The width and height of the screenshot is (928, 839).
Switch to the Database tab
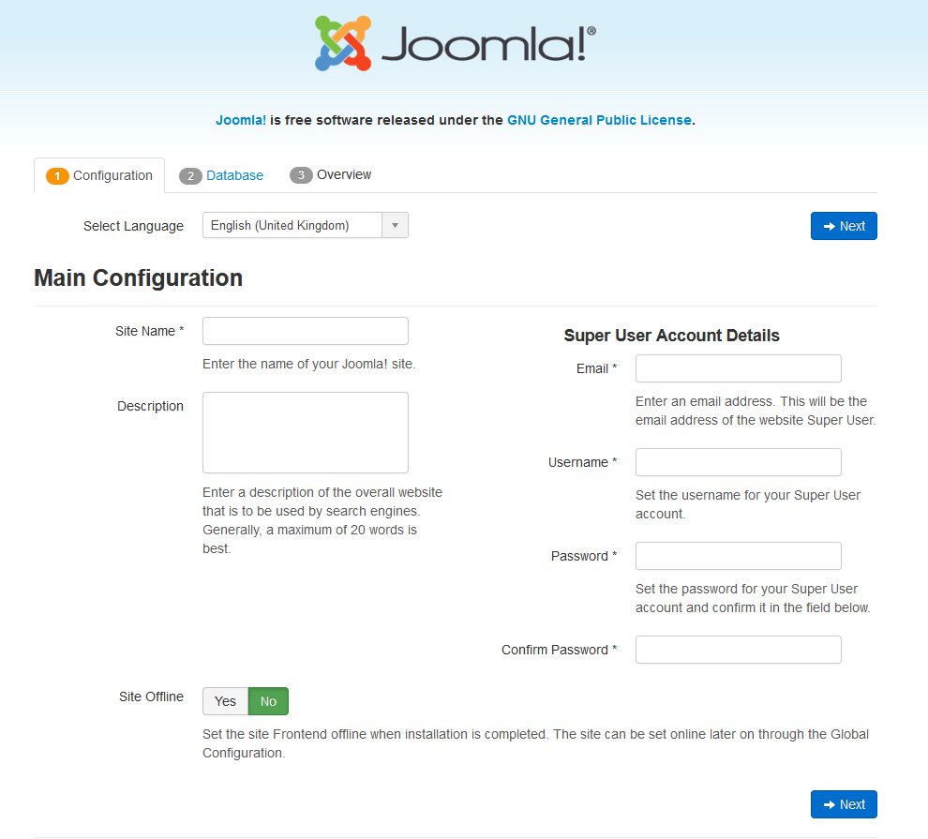234,174
